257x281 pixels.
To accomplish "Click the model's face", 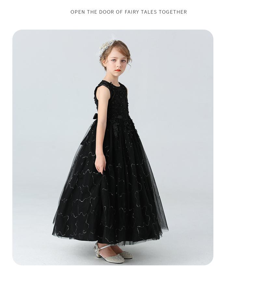I will 118,63.
